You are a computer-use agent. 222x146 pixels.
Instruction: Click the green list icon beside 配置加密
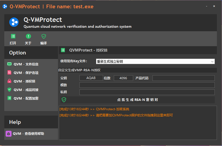point(9,98)
